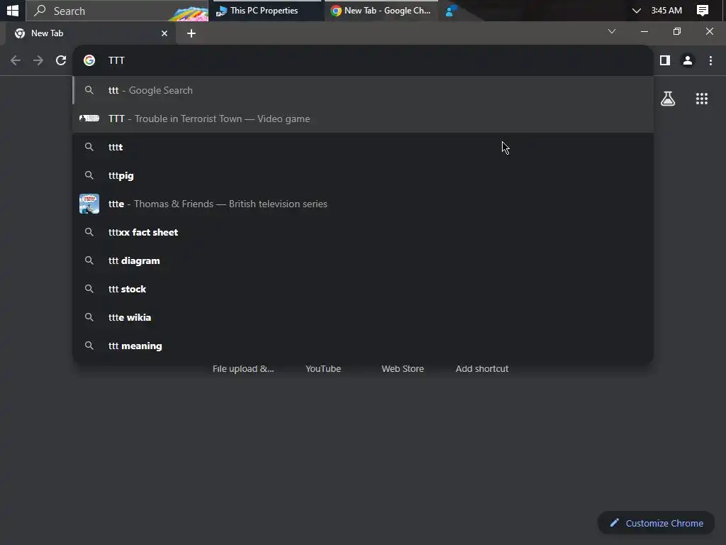The height and width of the screenshot is (545, 726).
Task: Click the Add shortcut tile
Action: coord(482,369)
